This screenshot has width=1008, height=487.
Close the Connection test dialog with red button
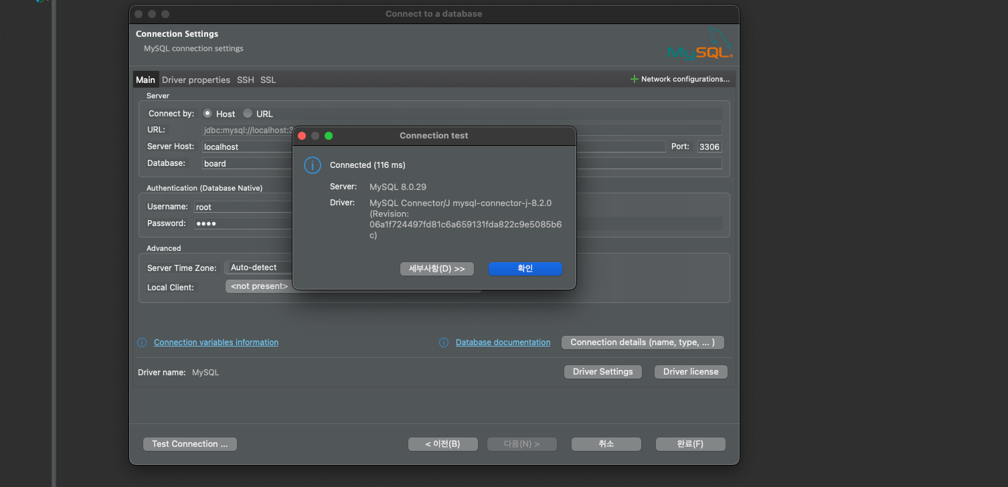302,136
